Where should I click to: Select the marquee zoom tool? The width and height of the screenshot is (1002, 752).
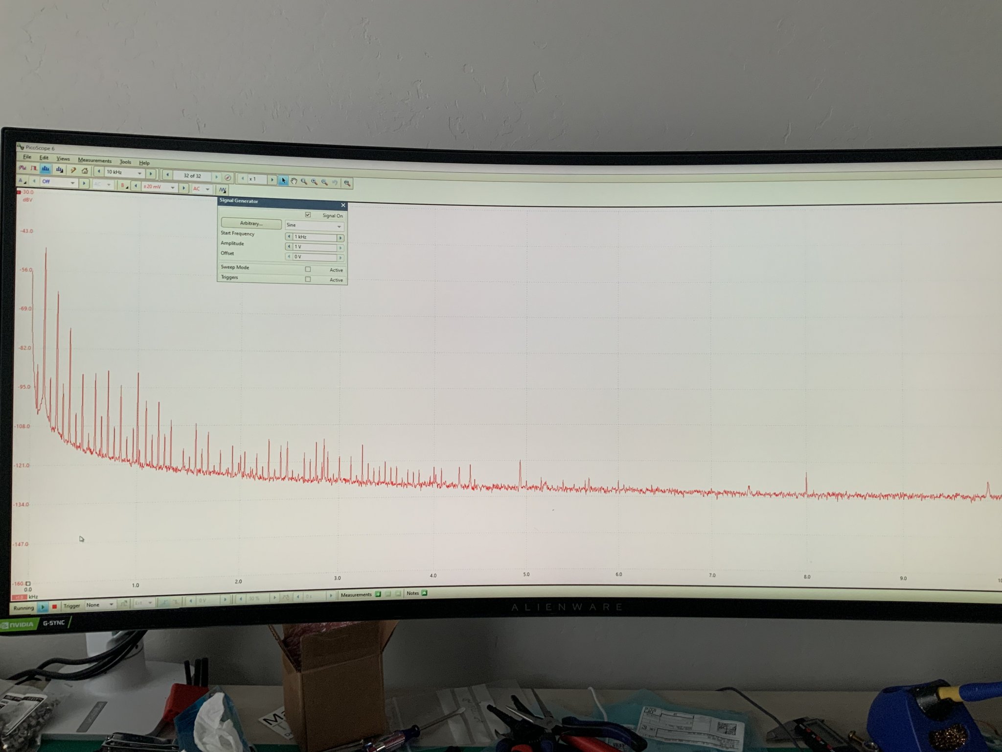coord(304,181)
